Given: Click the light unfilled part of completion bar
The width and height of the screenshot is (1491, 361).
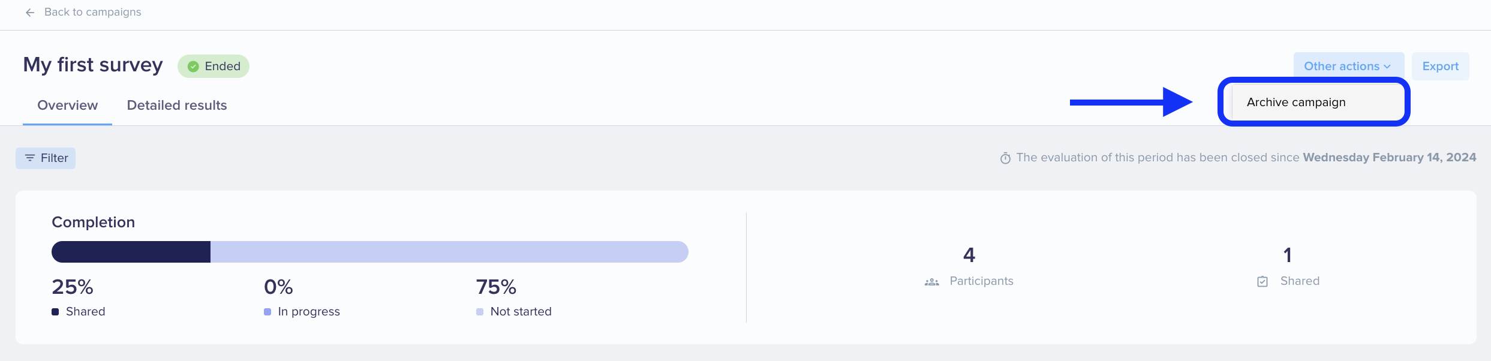Looking at the screenshot, I should (449, 252).
